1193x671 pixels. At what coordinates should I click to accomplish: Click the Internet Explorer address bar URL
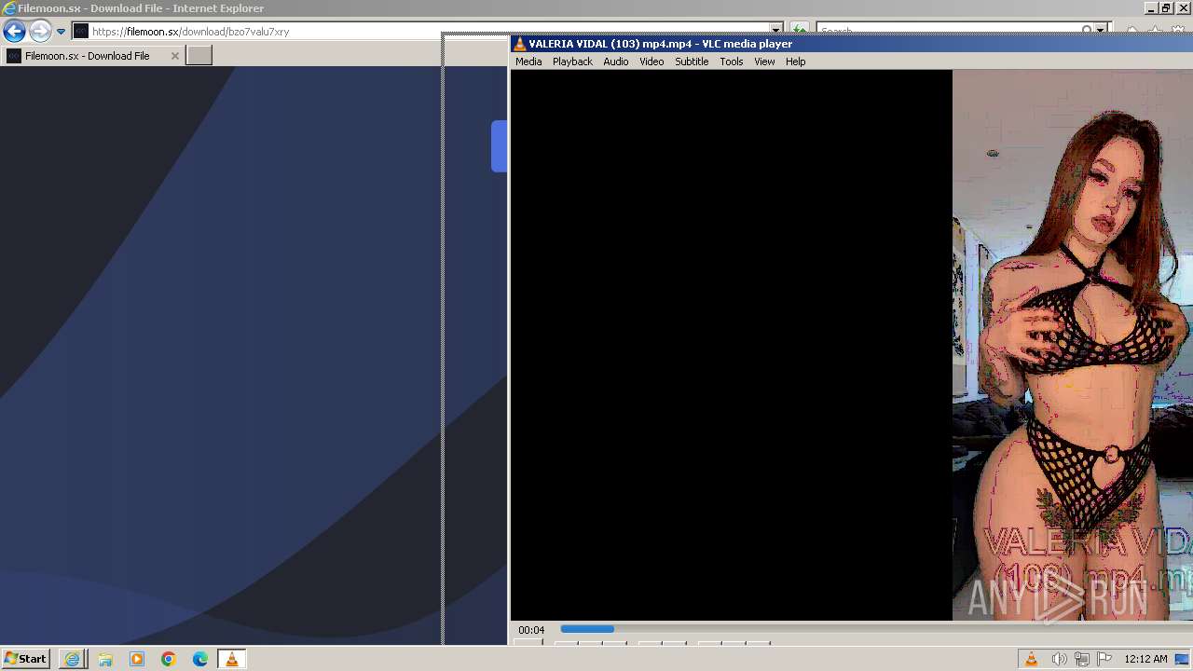click(x=190, y=32)
